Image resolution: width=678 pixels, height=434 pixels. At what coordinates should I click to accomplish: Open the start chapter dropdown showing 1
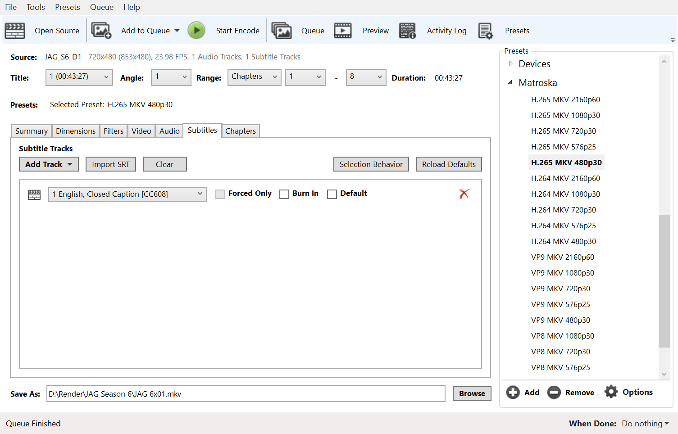[305, 77]
